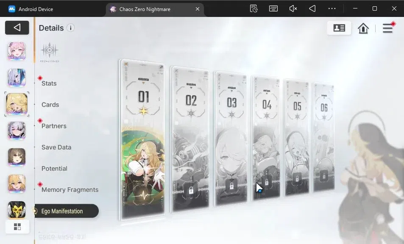Open the Save Data section
The width and height of the screenshot is (404, 244).
(56, 147)
